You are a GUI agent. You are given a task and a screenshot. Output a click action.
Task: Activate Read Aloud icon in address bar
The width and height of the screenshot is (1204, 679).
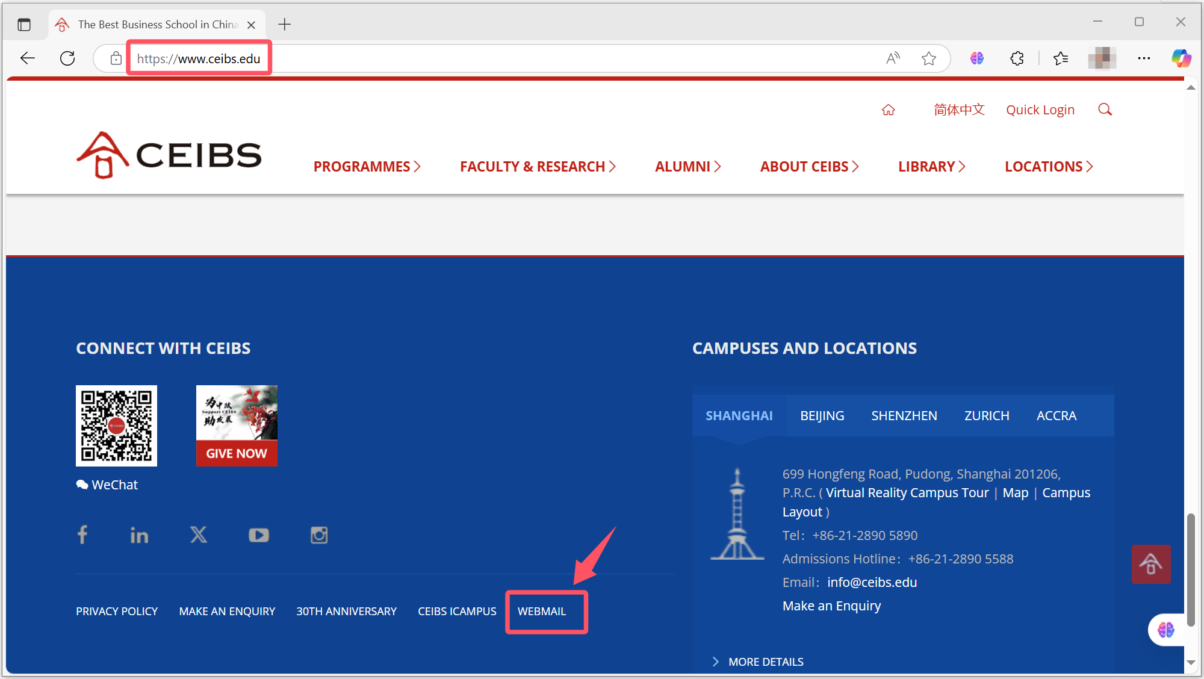point(893,58)
